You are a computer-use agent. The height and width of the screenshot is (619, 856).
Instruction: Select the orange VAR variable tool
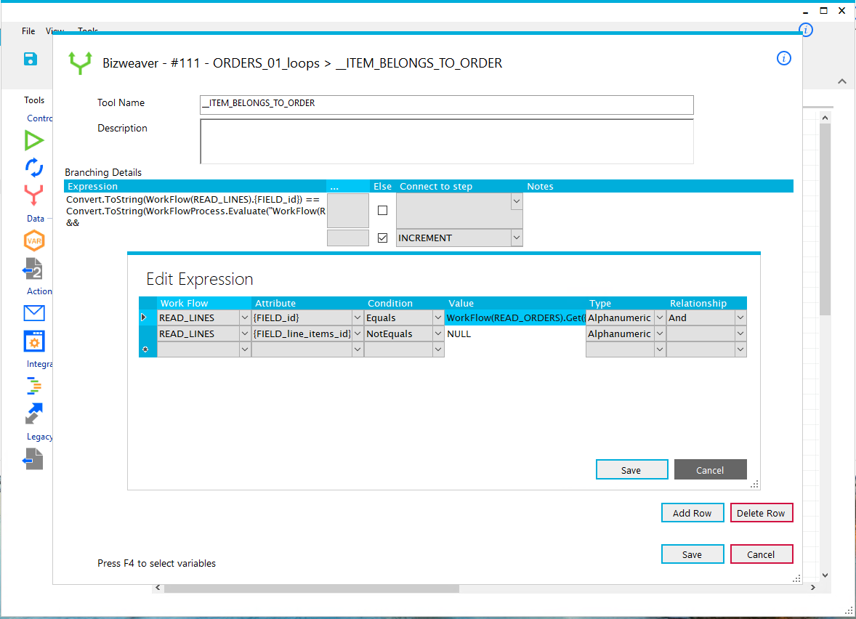click(34, 240)
